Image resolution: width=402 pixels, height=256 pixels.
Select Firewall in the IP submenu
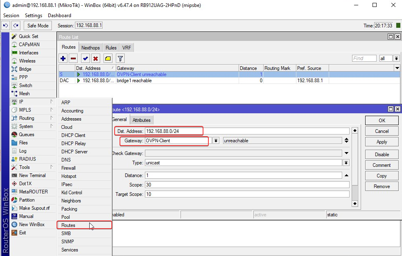(x=84, y=168)
